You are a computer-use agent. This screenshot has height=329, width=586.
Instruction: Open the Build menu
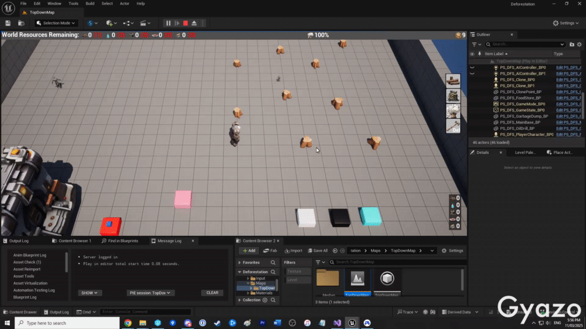pos(90,4)
